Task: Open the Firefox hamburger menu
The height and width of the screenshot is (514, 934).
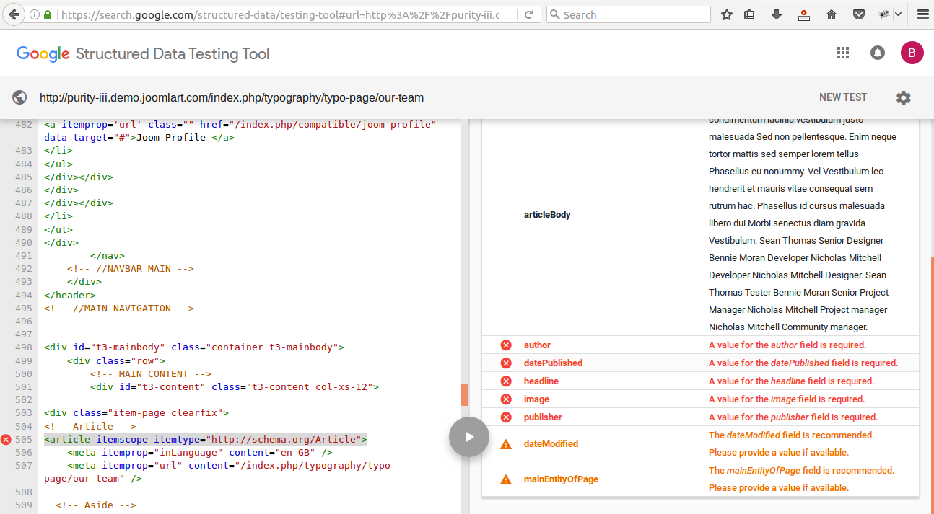Action: pyautogui.click(x=922, y=14)
